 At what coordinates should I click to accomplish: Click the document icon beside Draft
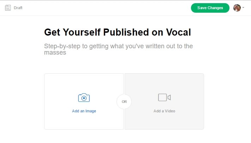click(8, 8)
